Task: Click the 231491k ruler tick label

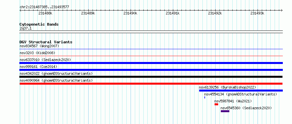Action: pos(173,13)
